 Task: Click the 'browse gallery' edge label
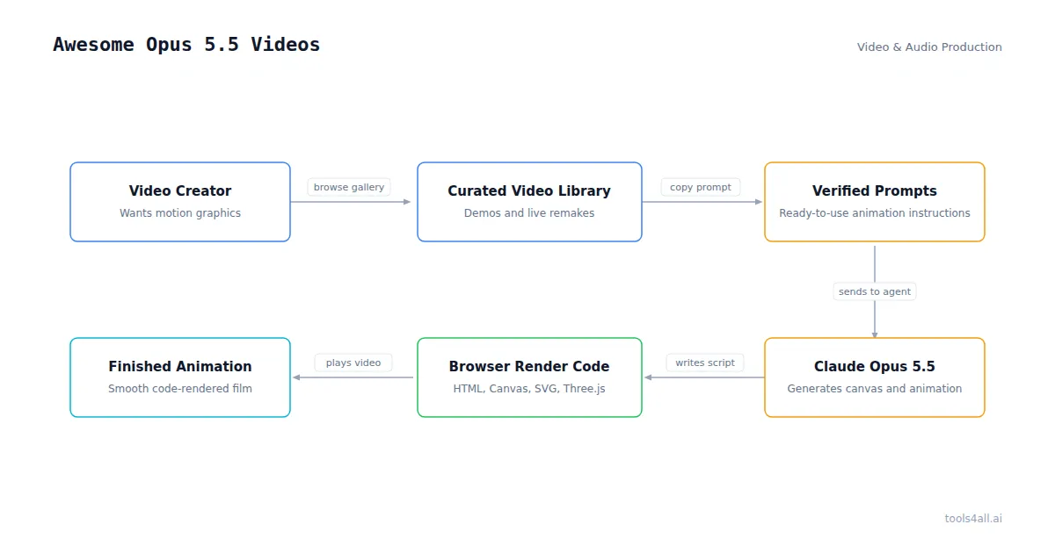coord(349,187)
